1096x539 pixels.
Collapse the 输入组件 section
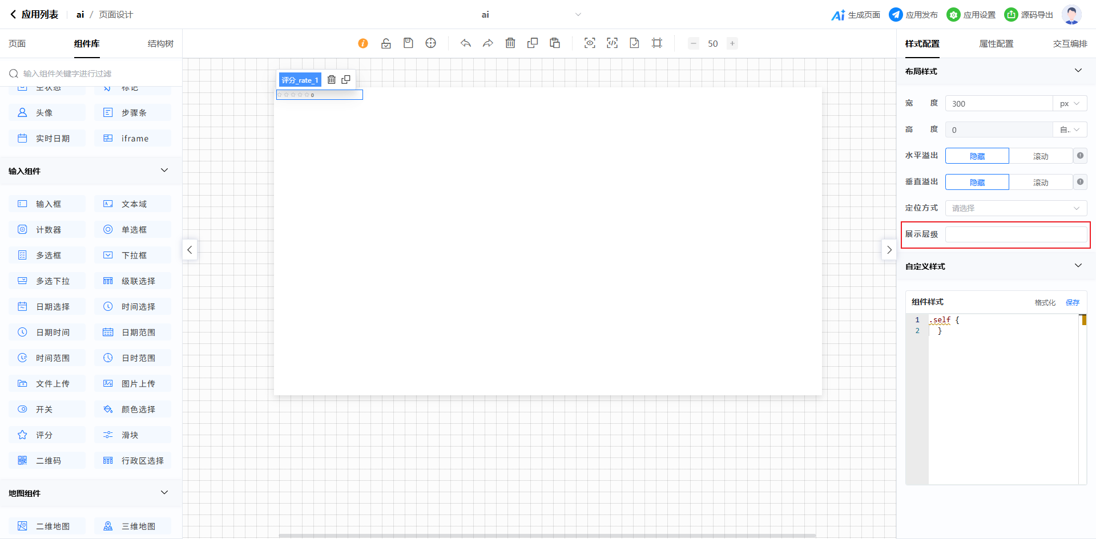(x=164, y=171)
